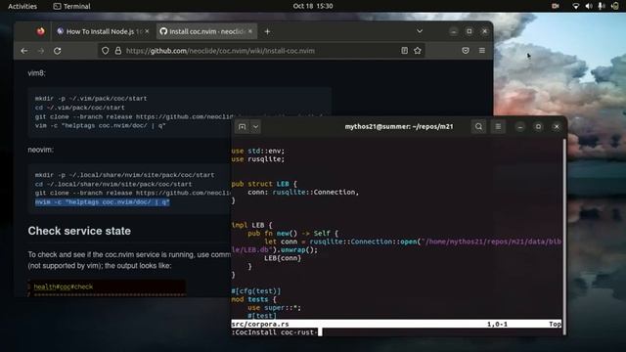Select the Install coc.nvim tab

[x=206, y=31]
